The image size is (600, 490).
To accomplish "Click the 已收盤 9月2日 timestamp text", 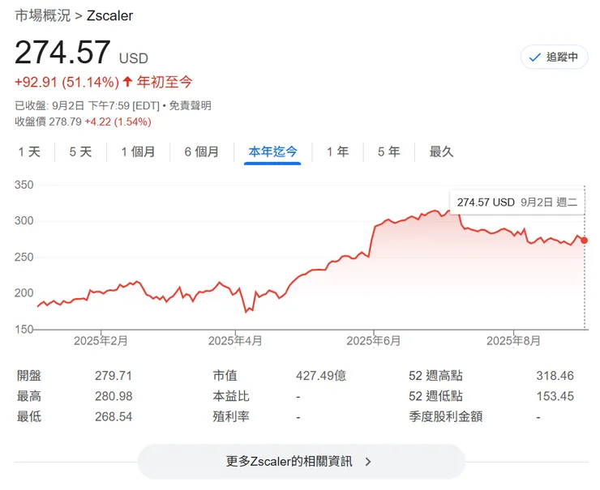I will click(x=87, y=105).
